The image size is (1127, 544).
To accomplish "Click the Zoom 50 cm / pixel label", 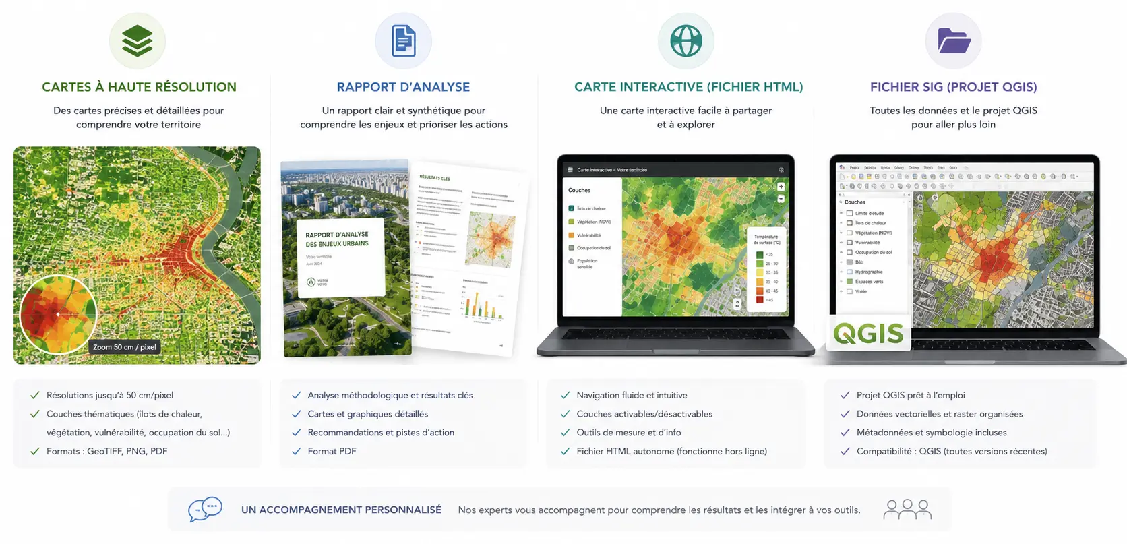I will coord(125,347).
